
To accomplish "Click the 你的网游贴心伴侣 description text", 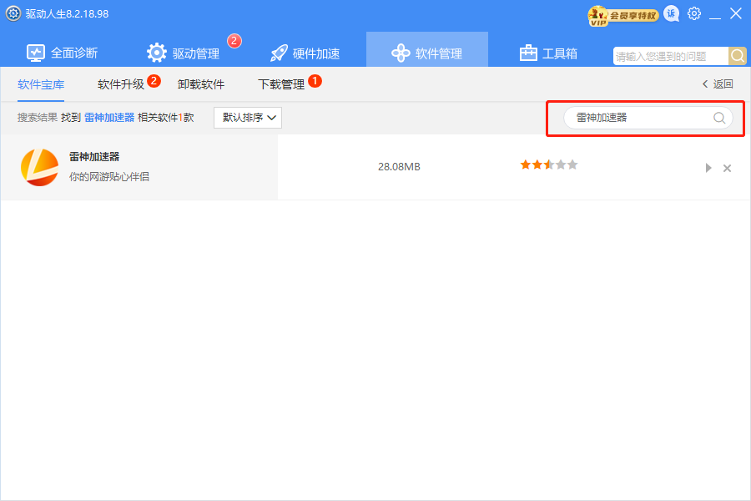I will (x=108, y=176).
